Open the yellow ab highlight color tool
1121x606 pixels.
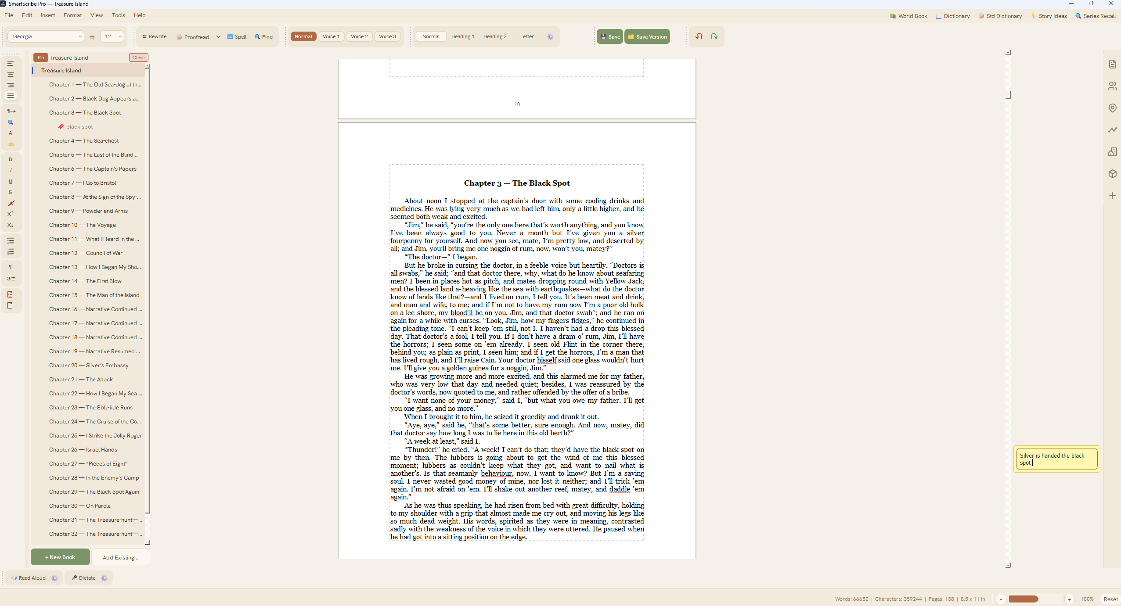(11, 144)
